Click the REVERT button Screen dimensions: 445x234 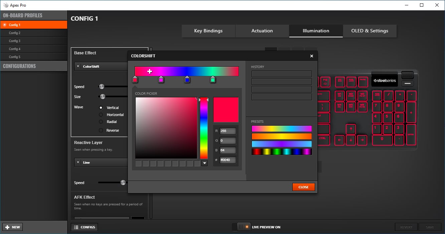click(x=406, y=227)
